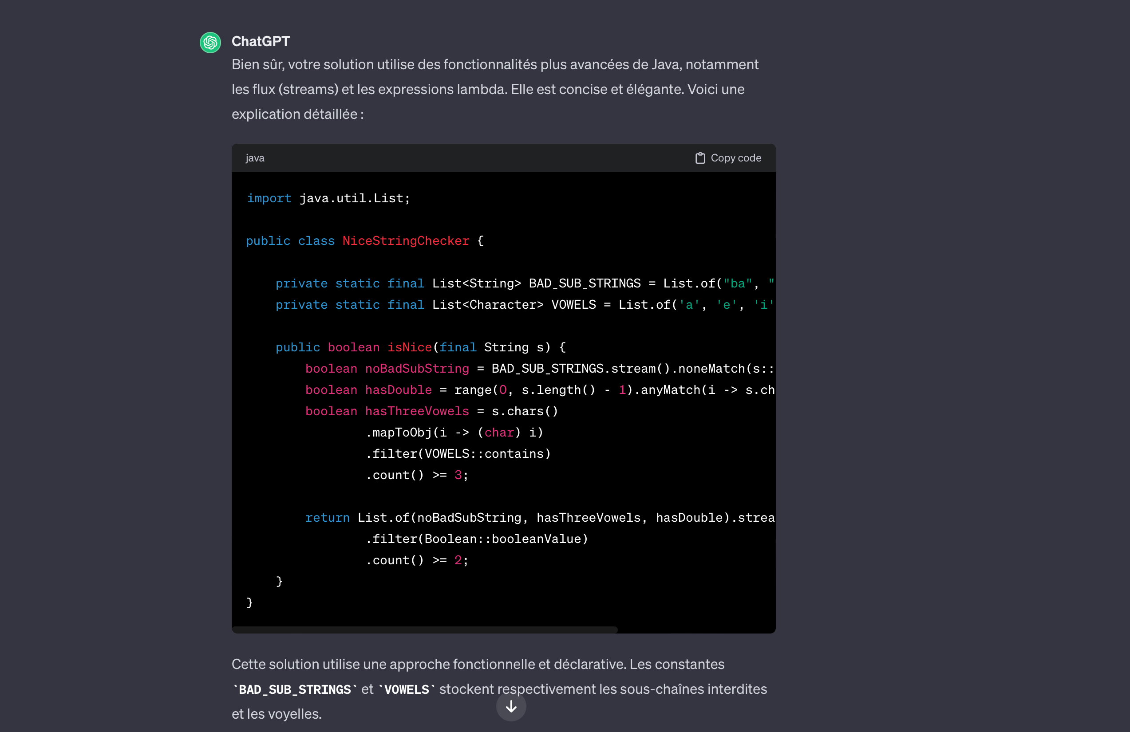This screenshot has height=732, width=1130.
Task: Click the java language label in code header
Action: pyautogui.click(x=255, y=158)
